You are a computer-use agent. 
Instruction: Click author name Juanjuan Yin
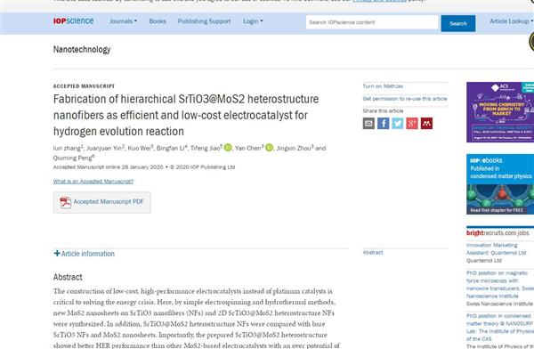point(104,149)
